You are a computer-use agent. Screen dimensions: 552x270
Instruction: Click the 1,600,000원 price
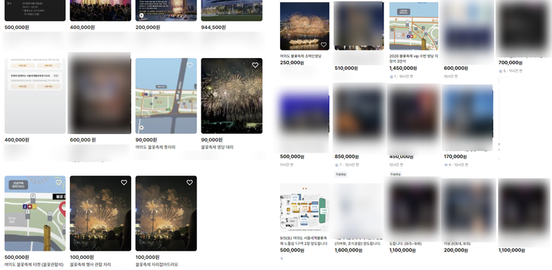pos(348,251)
